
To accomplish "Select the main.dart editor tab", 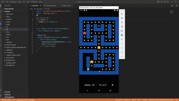I will pyautogui.click(x=35, y=6).
